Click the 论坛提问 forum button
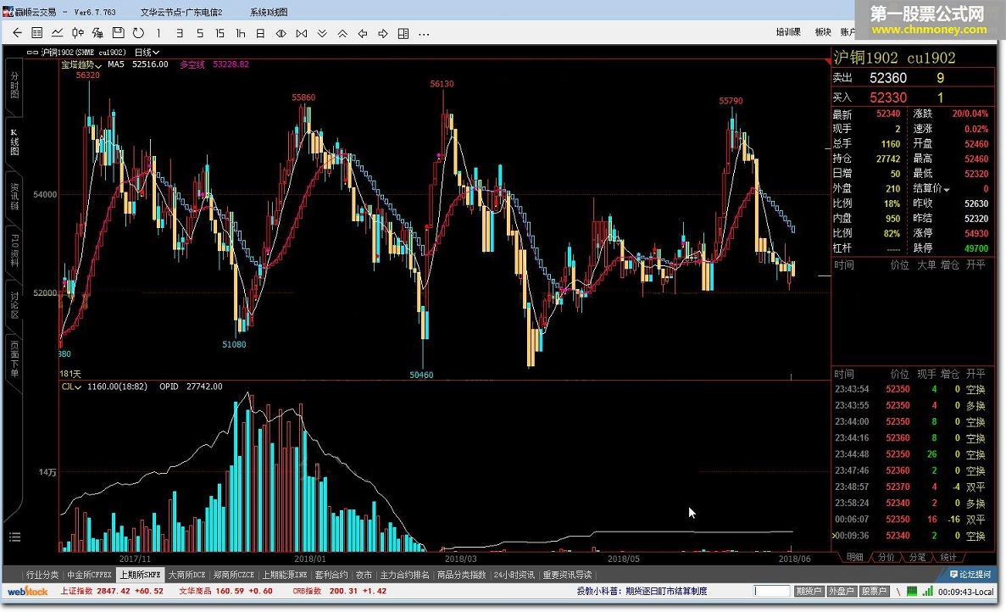 click(x=970, y=575)
